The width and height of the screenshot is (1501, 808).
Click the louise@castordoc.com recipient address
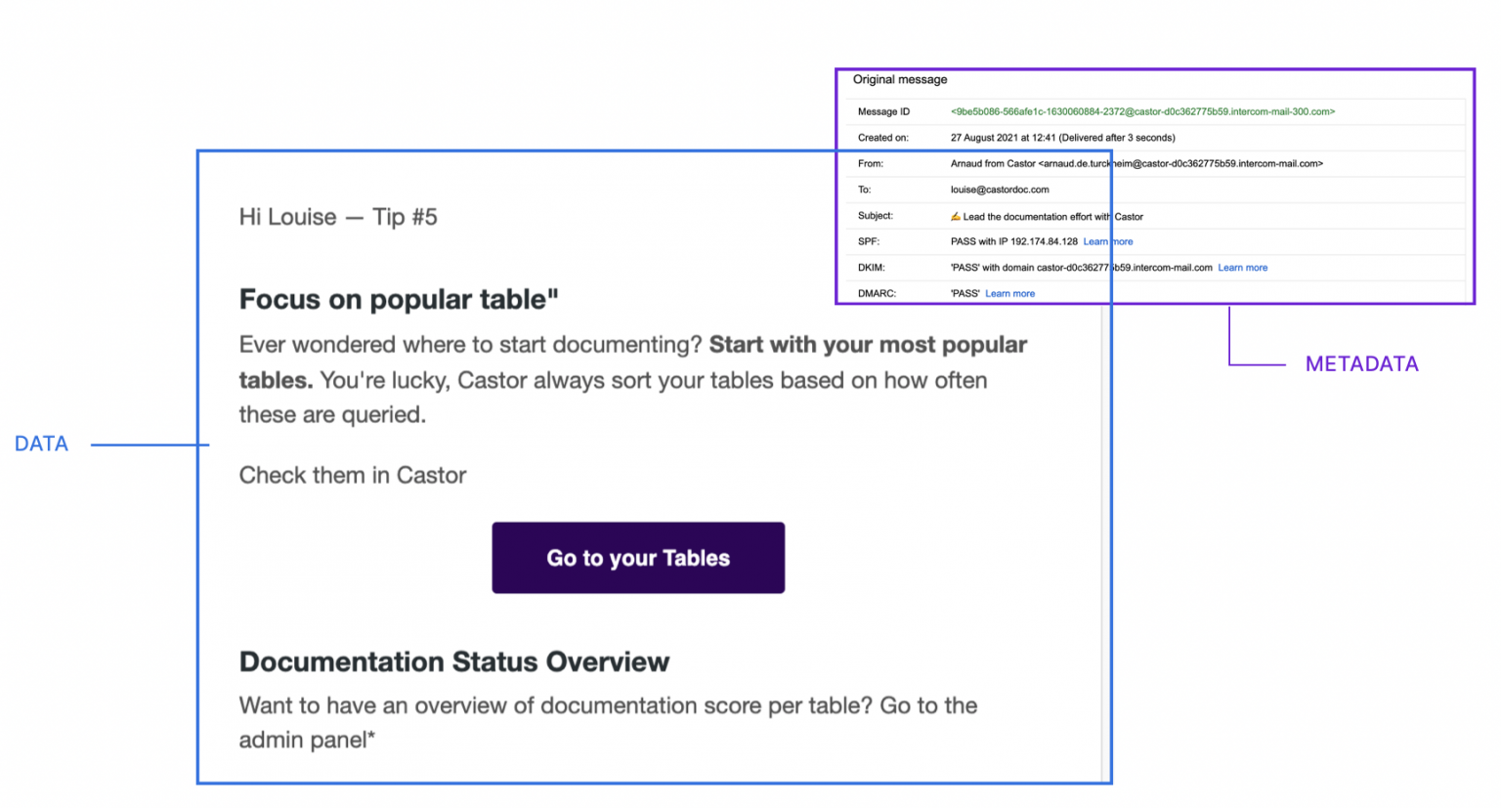[999, 190]
